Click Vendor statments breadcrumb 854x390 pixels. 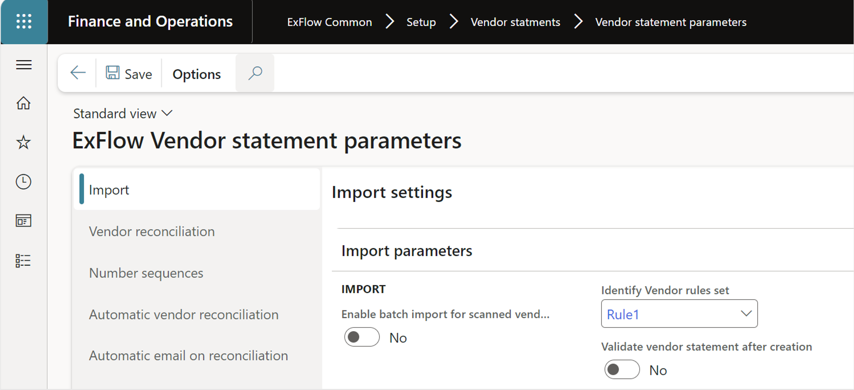(515, 22)
